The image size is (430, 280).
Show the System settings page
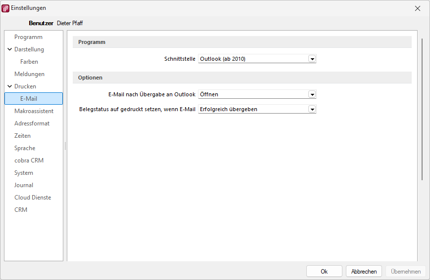(x=24, y=173)
